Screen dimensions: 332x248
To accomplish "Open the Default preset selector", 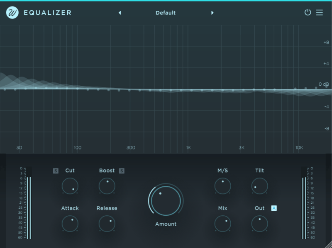I will point(166,13).
